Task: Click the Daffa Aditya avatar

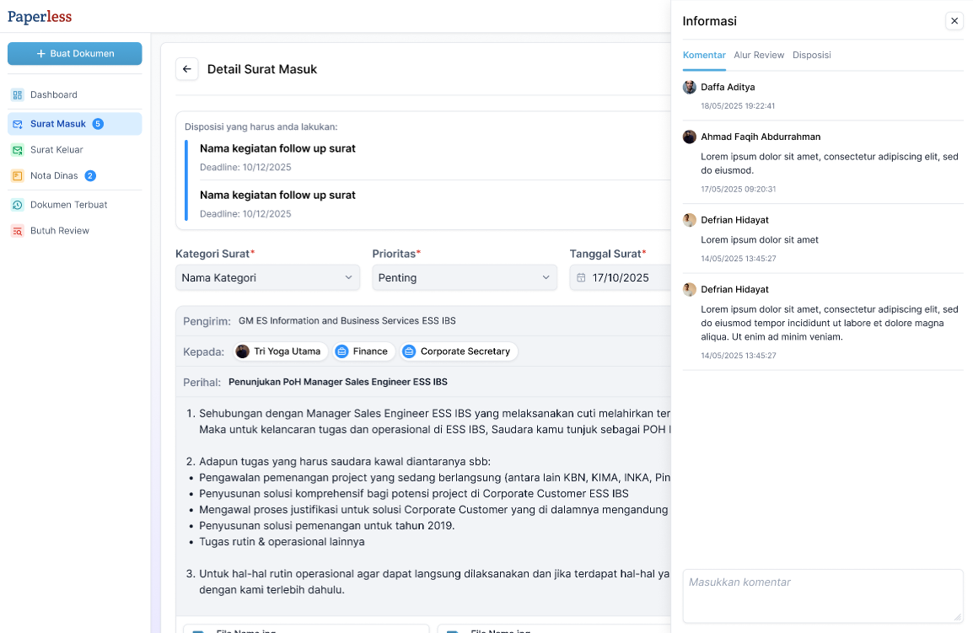Action: [690, 88]
